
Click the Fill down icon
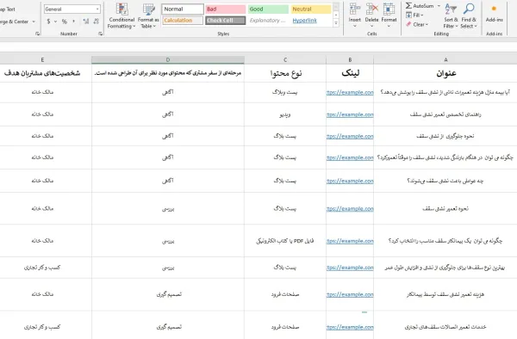[x=408, y=15]
